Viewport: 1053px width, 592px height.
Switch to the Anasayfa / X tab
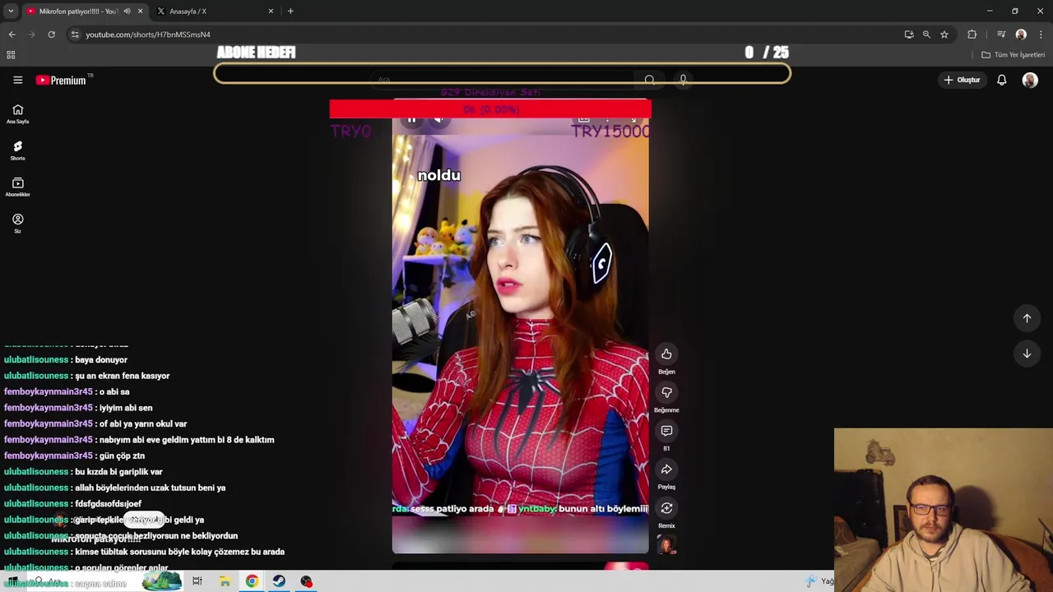(216, 12)
